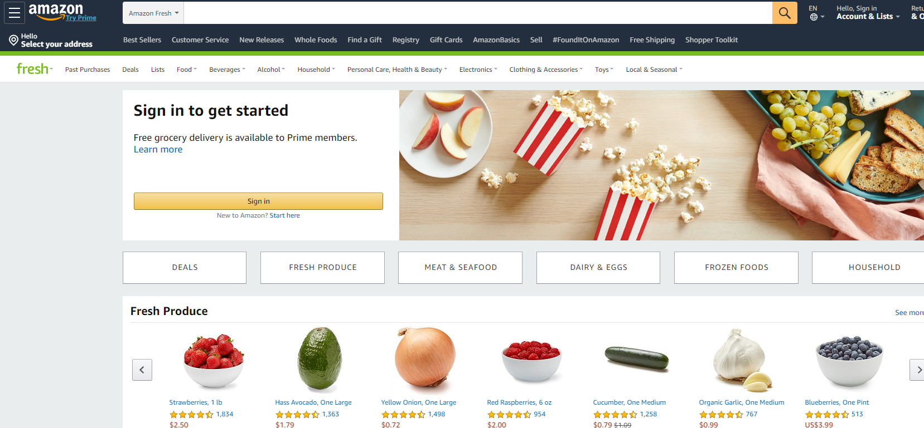Go to previous produce carousel arrow
The image size is (924, 428).
pyautogui.click(x=142, y=370)
